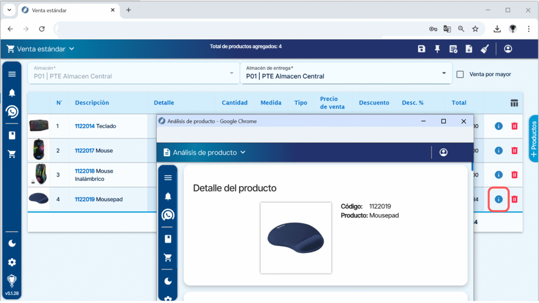The image size is (539, 303).
Task: Click notification bell in main sidebar
Action: pos(12,93)
